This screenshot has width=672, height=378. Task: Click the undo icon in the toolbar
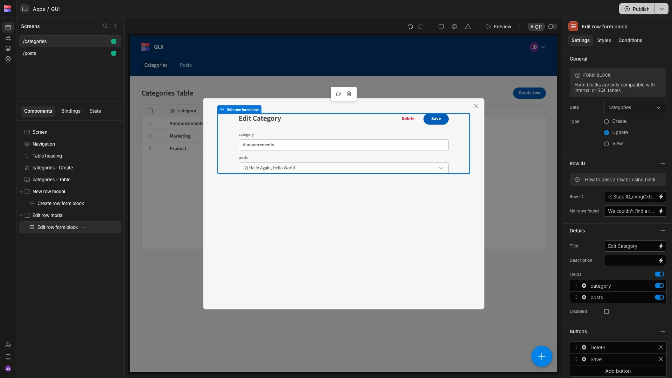[410, 27]
